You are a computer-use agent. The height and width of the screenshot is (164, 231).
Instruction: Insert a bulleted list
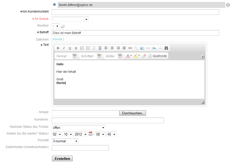[x=88, y=48]
